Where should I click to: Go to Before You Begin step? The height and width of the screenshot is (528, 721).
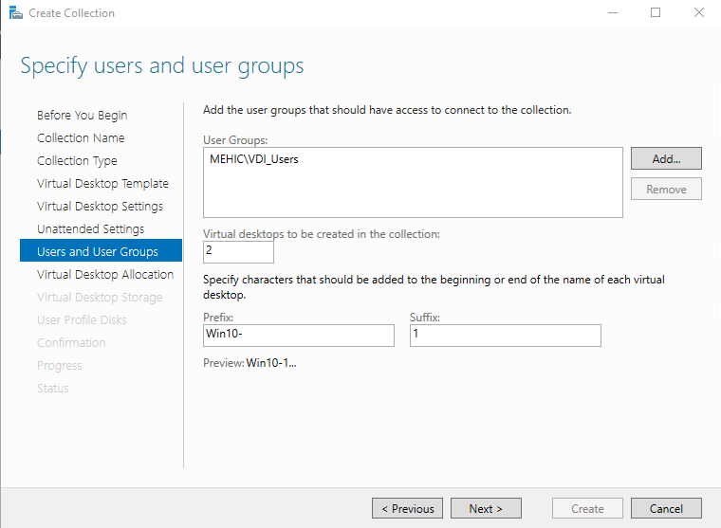[x=82, y=116]
